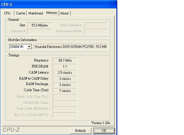Click the FSB:DRAM ratio value 1:1
Viewport: 184px width, 135px height.
pyautogui.click(x=65, y=67)
